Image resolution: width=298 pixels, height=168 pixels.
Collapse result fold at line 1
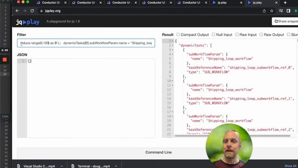[172, 41]
